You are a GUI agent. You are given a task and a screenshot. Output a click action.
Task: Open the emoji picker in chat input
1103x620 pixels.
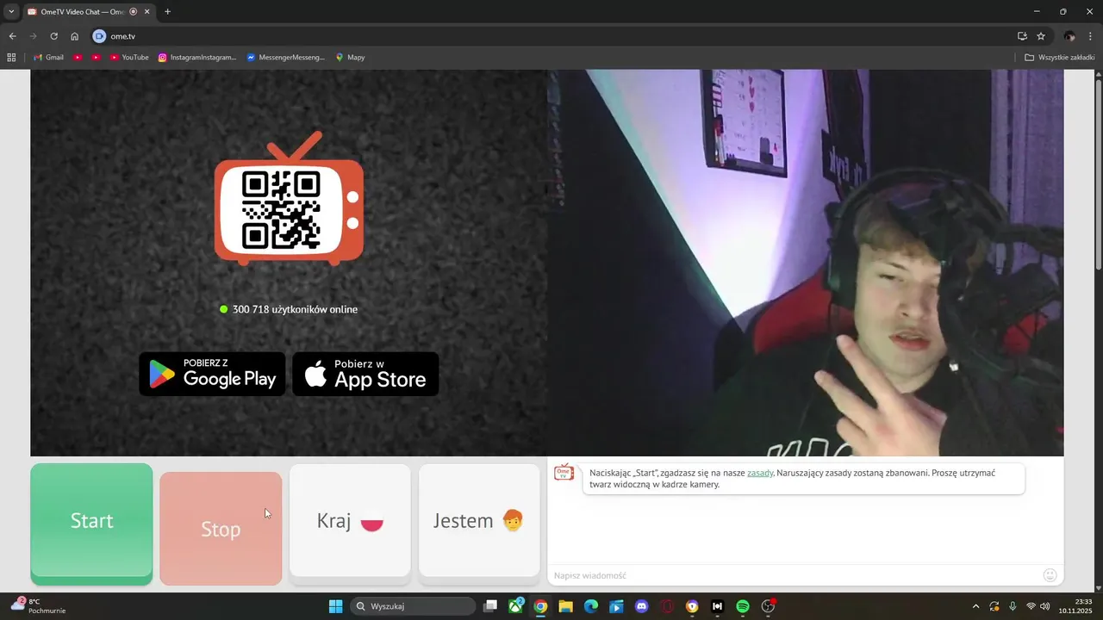(x=1050, y=575)
